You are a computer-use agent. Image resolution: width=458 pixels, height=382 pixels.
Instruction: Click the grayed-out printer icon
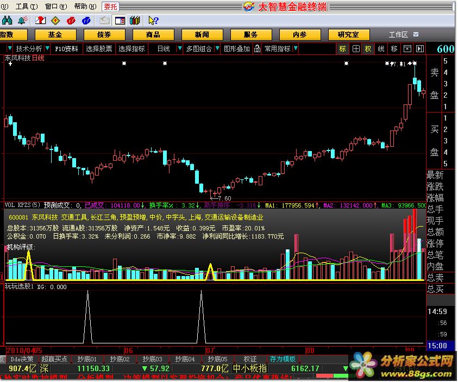pos(104,21)
